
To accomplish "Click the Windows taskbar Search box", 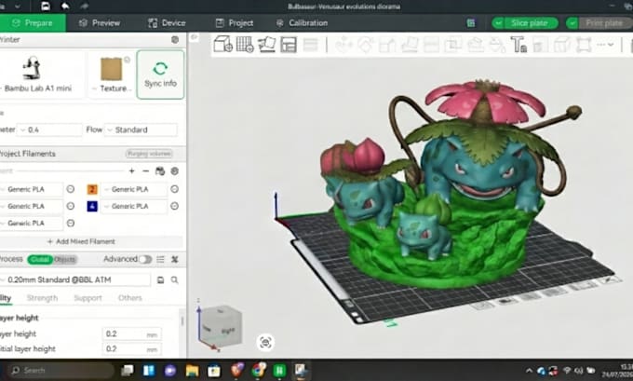I will point(61,370).
